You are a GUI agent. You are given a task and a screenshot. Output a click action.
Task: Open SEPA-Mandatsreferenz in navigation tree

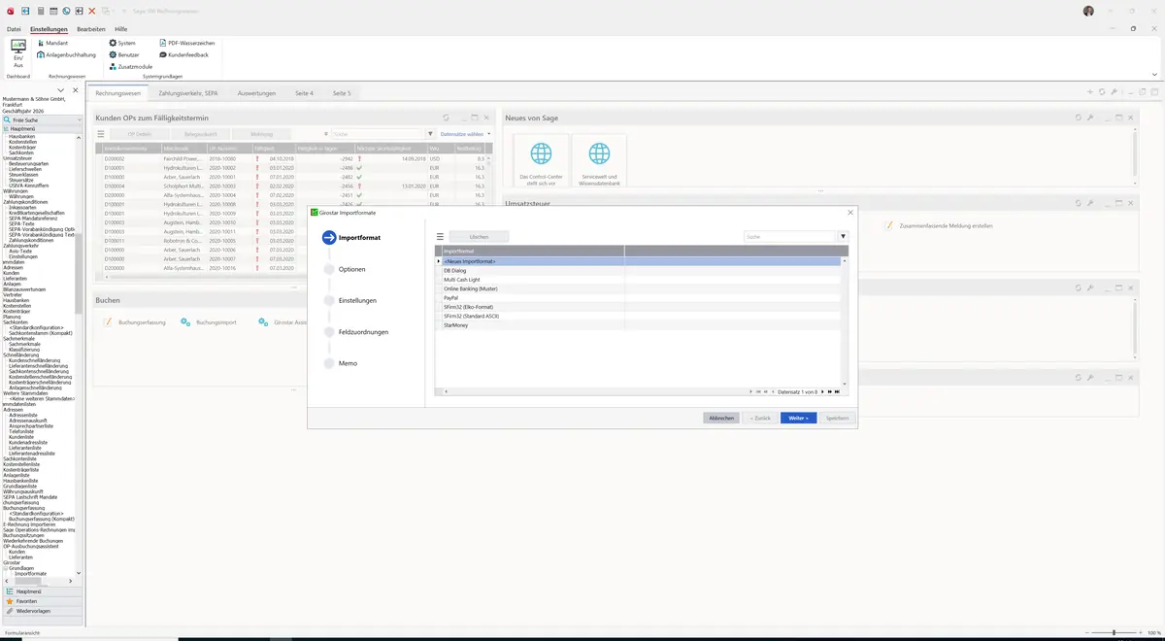[x=35, y=219]
